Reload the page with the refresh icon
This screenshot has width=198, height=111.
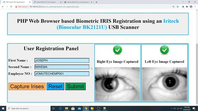(11, 7)
